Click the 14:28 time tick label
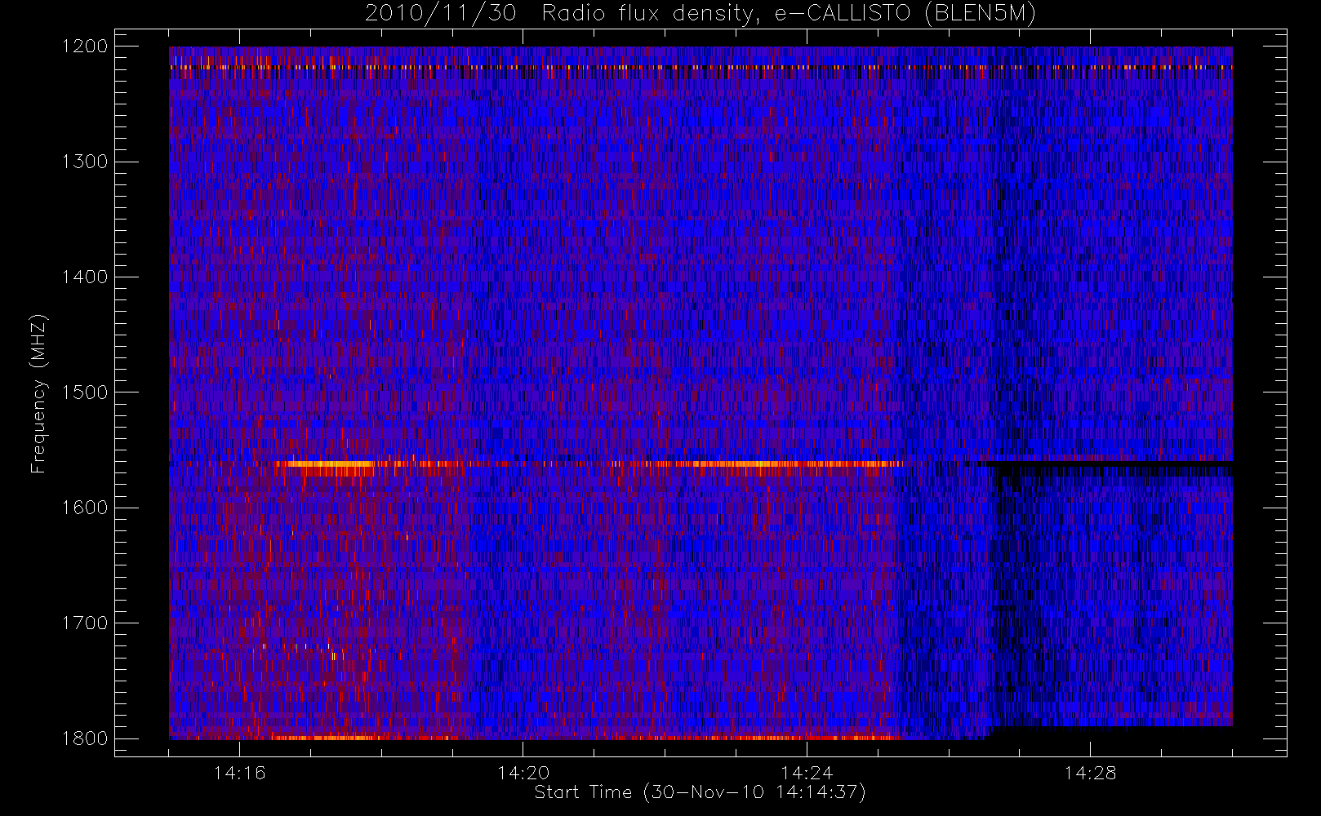 point(1090,773)
